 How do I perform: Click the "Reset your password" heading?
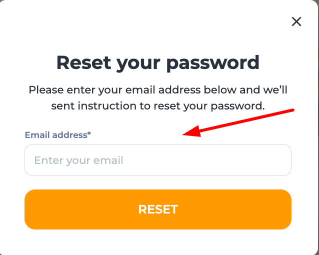158,63
